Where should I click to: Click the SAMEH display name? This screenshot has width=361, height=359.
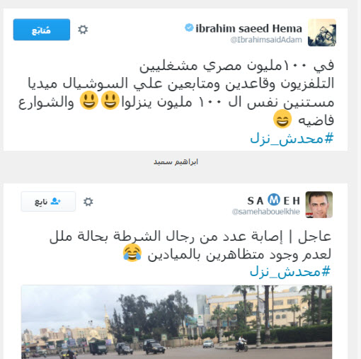click(x=274, y=200)
